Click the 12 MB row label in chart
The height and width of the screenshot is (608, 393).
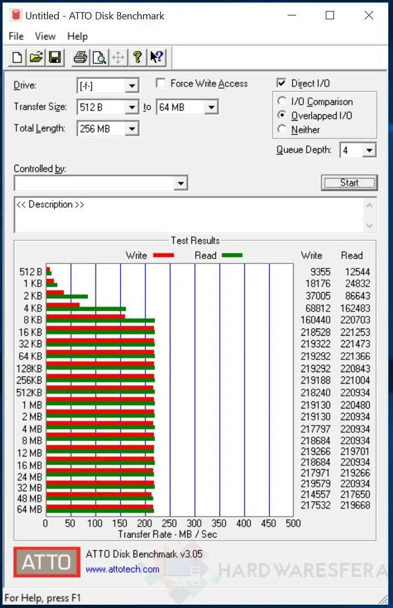[29, 453]
